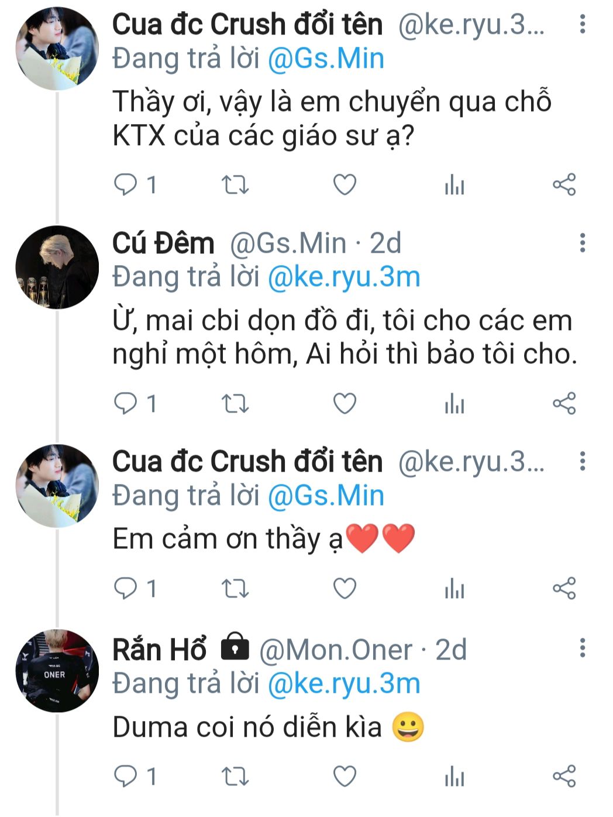Open more options on Rắn Hổ's tweet

coord(582,648)
